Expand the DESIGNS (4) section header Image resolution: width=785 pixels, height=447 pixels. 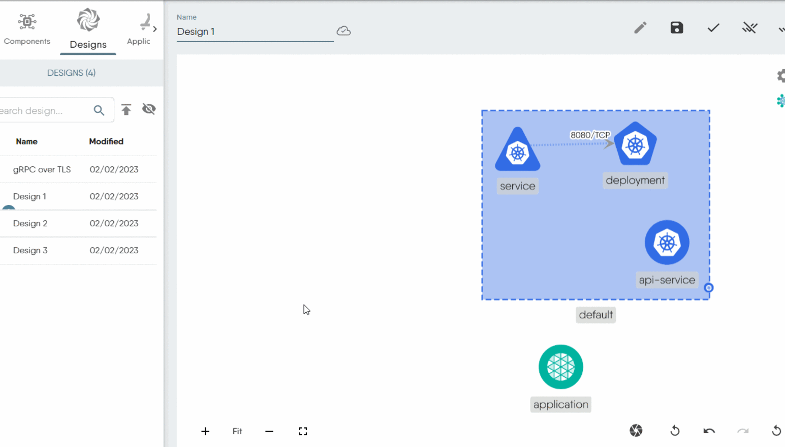pyautogui.click(x=71, y=73)
